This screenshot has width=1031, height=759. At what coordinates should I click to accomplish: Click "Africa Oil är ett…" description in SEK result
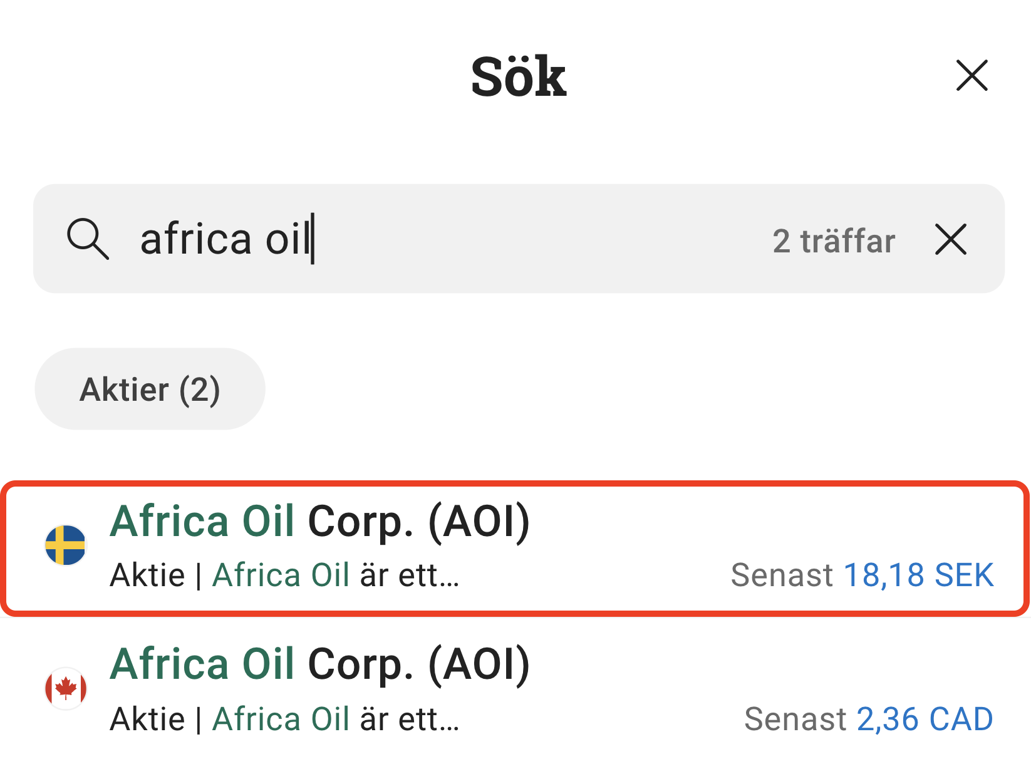pyautogui.click(x=336, y=575)
